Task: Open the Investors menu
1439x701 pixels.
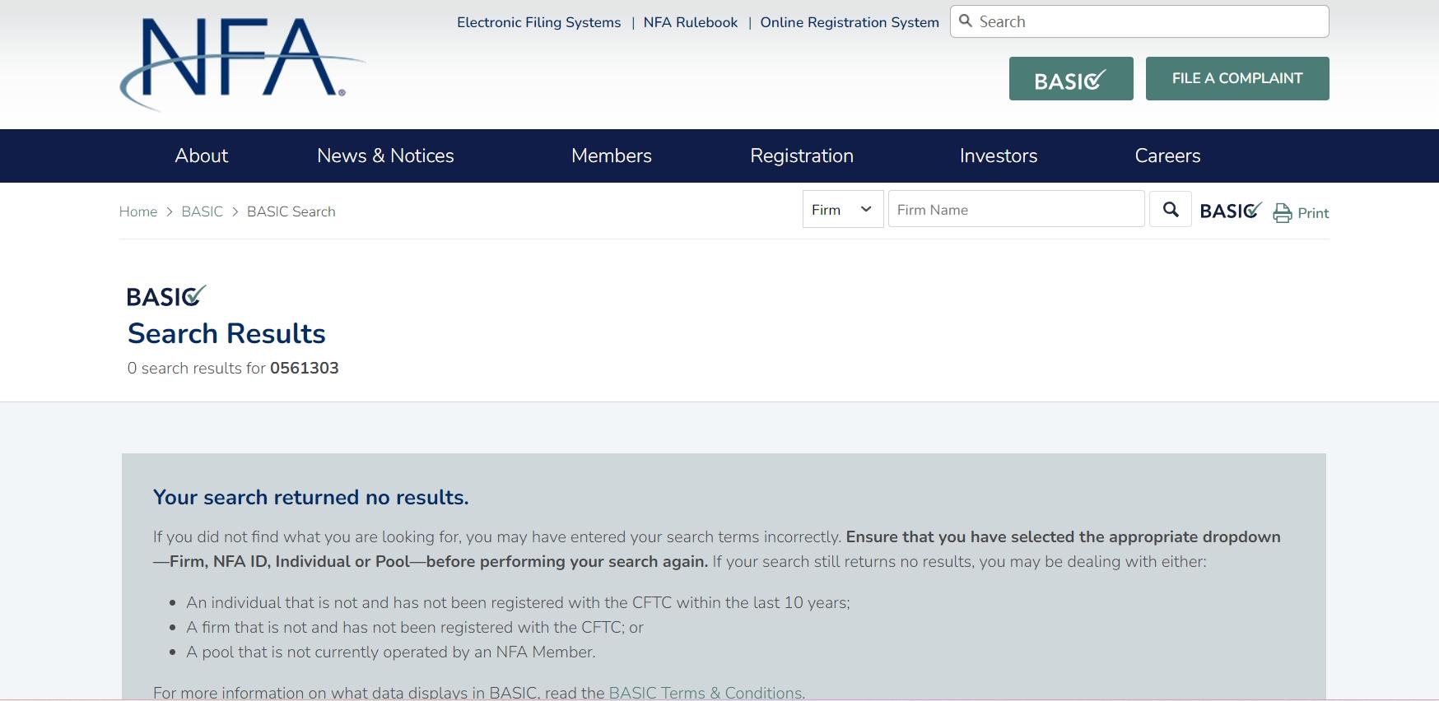Action: coord(999,156)
